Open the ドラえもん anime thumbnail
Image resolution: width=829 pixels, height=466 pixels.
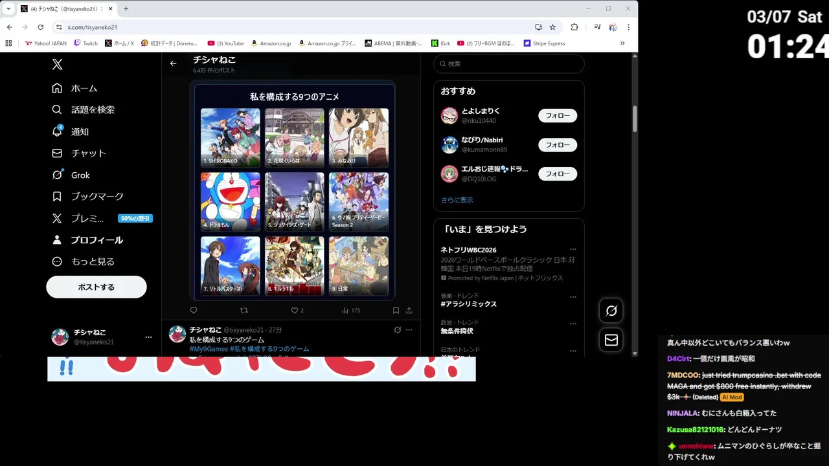coord(230,202)
